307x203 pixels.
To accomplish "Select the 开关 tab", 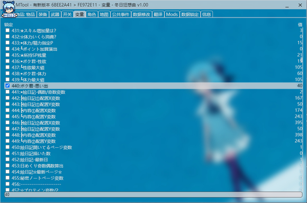I will (x=67, y=14).
